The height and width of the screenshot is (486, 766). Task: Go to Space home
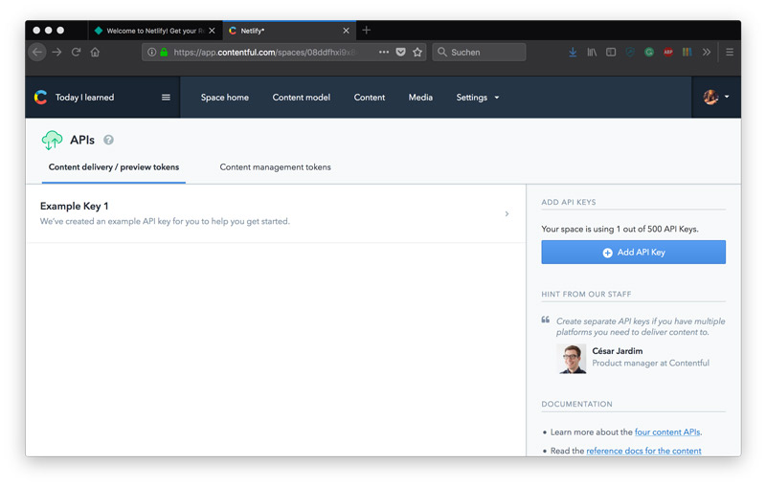click(x=225, y=97)
